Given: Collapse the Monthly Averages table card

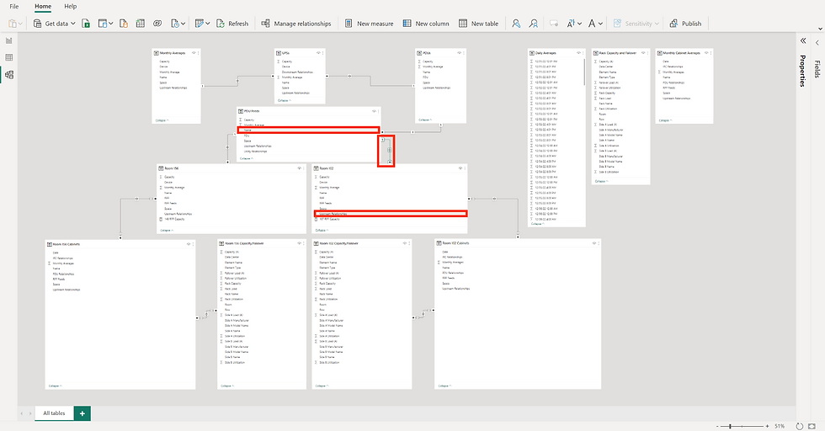Looking at the screenshot, I should 161,120.
